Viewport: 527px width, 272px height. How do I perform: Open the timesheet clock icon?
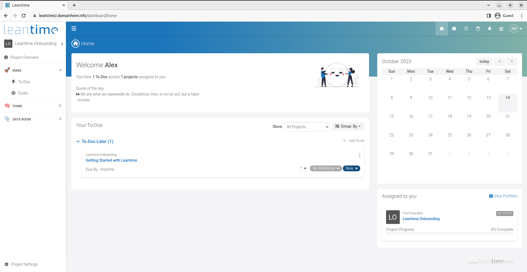click(466, 29)
